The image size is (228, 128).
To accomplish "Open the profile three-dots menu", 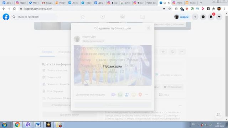I will point(182,52).
